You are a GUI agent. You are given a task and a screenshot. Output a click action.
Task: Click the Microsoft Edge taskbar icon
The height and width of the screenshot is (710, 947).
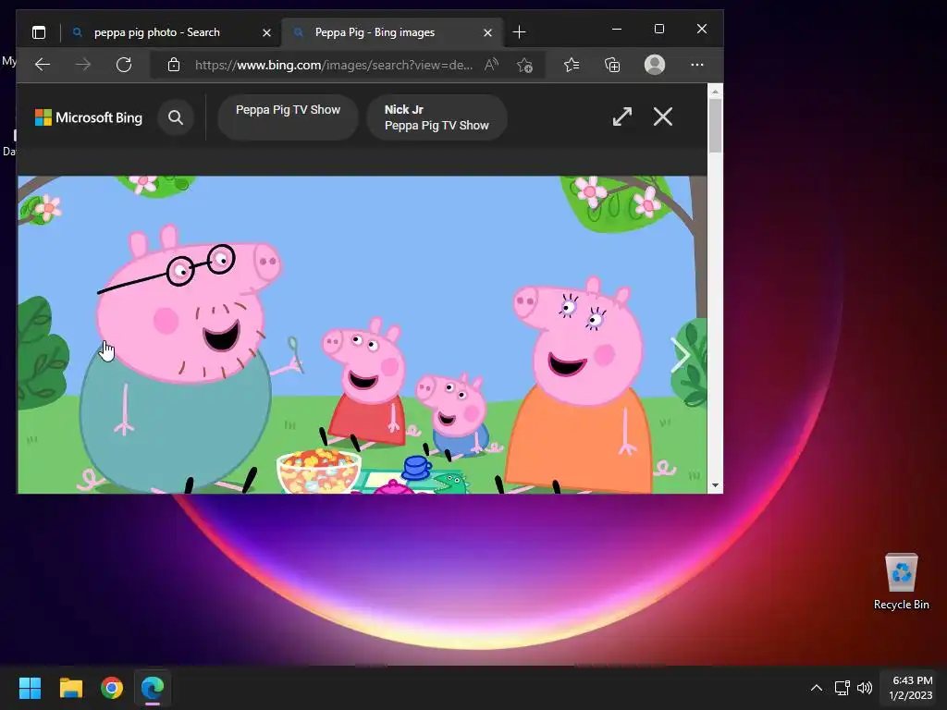tap(153, 688)
